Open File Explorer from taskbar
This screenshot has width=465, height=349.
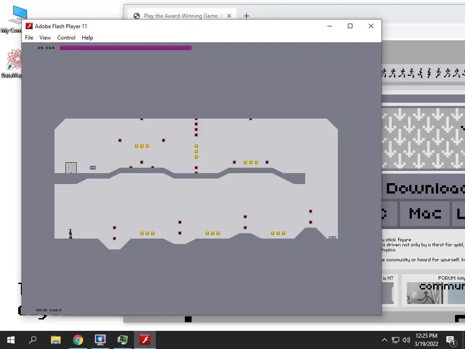pyautogui.click(x=55, y=340)
